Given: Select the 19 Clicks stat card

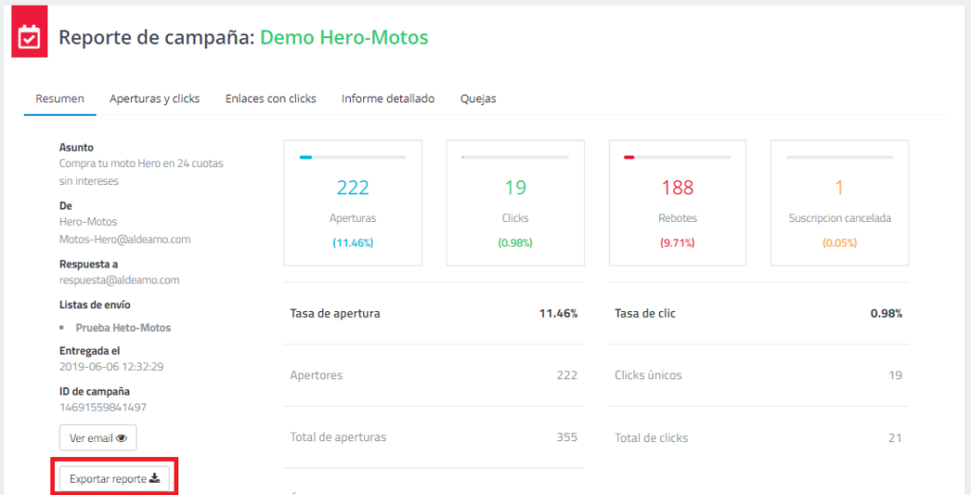Looking at the screenshot, I should 515,204.
